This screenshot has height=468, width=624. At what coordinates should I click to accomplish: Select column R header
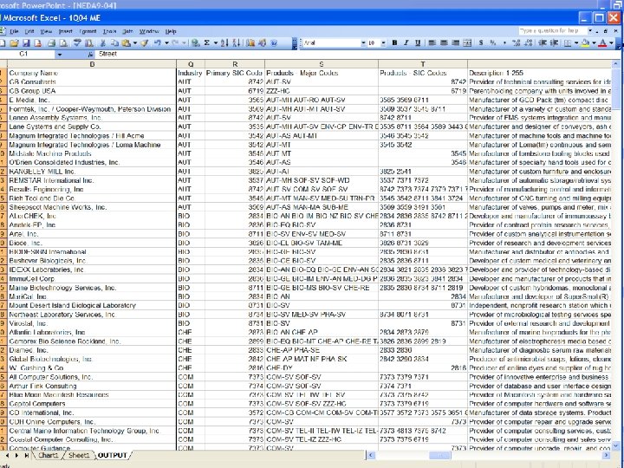pos(235,64)
